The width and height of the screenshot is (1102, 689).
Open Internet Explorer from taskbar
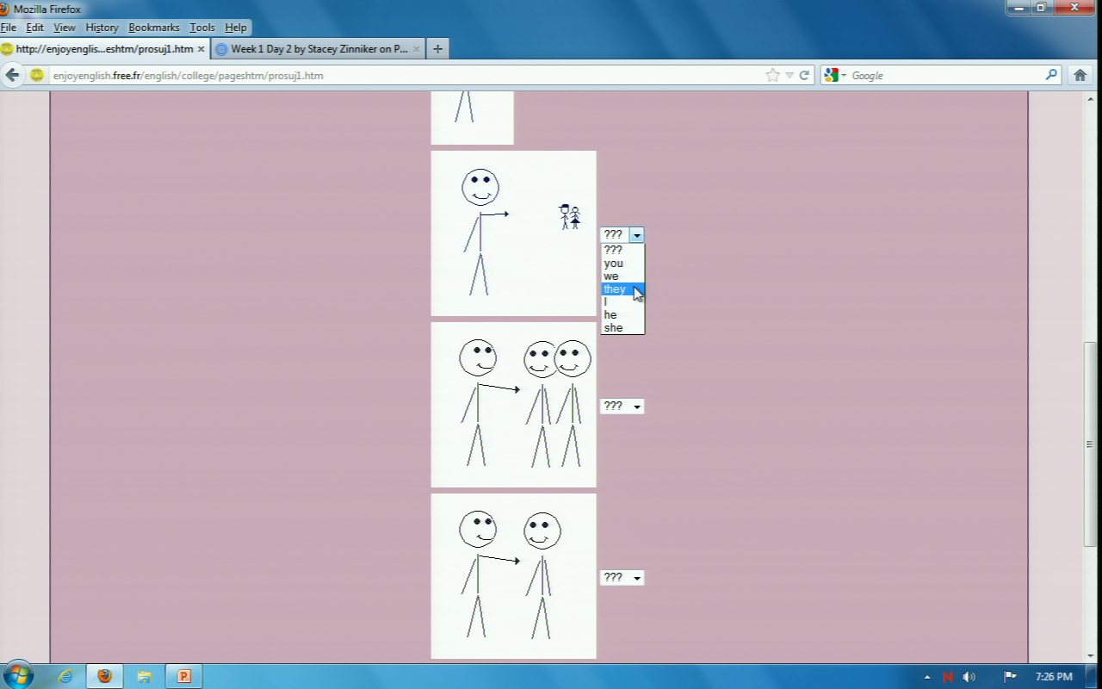[65, 676]
